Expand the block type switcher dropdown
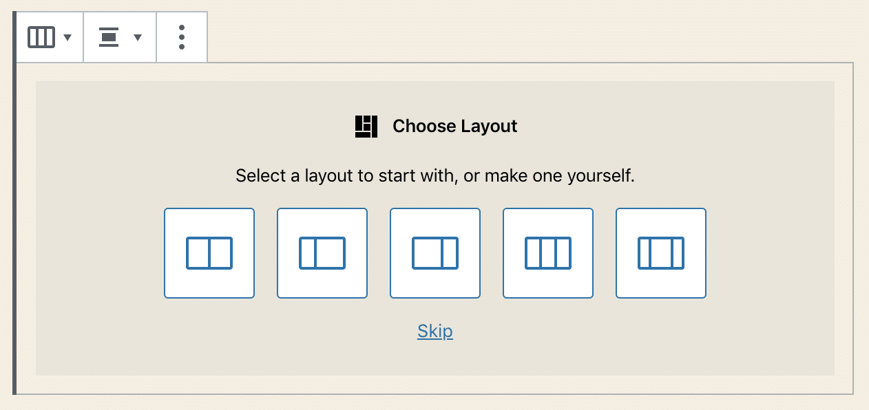The width and height of the screenshot is (869, 410). pyautogui.click(x=68, y=36)
